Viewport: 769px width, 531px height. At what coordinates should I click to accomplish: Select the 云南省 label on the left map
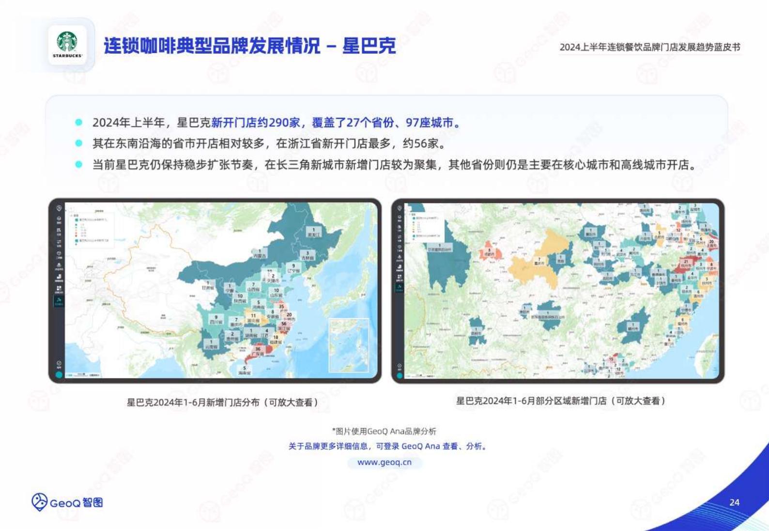click(x=211, y=344)
